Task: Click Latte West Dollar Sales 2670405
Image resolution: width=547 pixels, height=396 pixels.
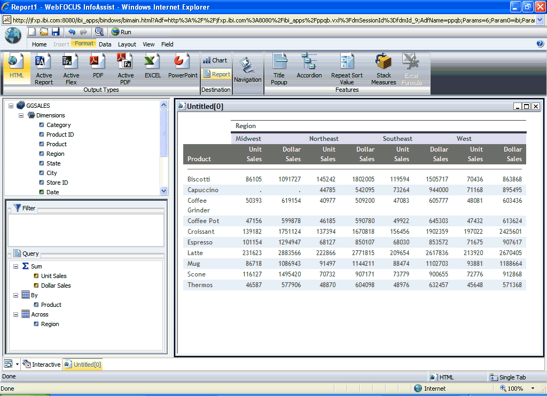Action: pos(510,253)
